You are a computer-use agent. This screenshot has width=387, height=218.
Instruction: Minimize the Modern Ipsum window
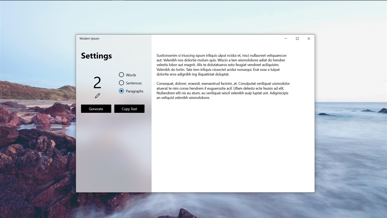point(285,39)
